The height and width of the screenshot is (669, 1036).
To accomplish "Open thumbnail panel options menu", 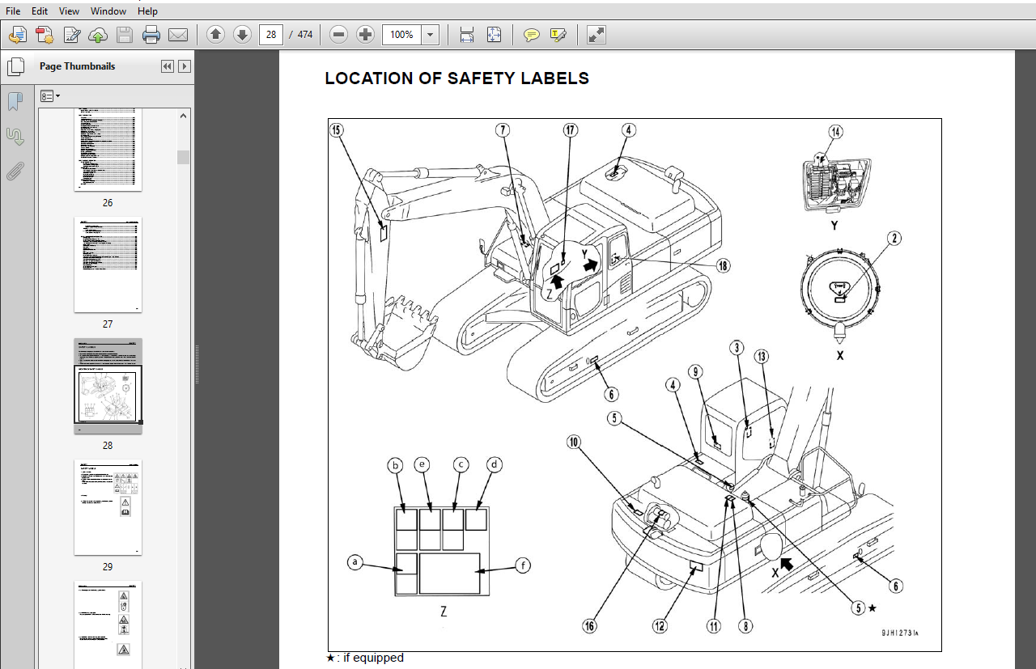I will point(50,95).
